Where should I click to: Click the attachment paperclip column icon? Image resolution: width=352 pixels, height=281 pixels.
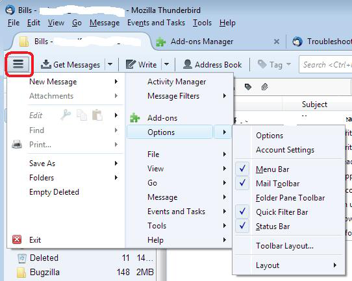(265, 86)
